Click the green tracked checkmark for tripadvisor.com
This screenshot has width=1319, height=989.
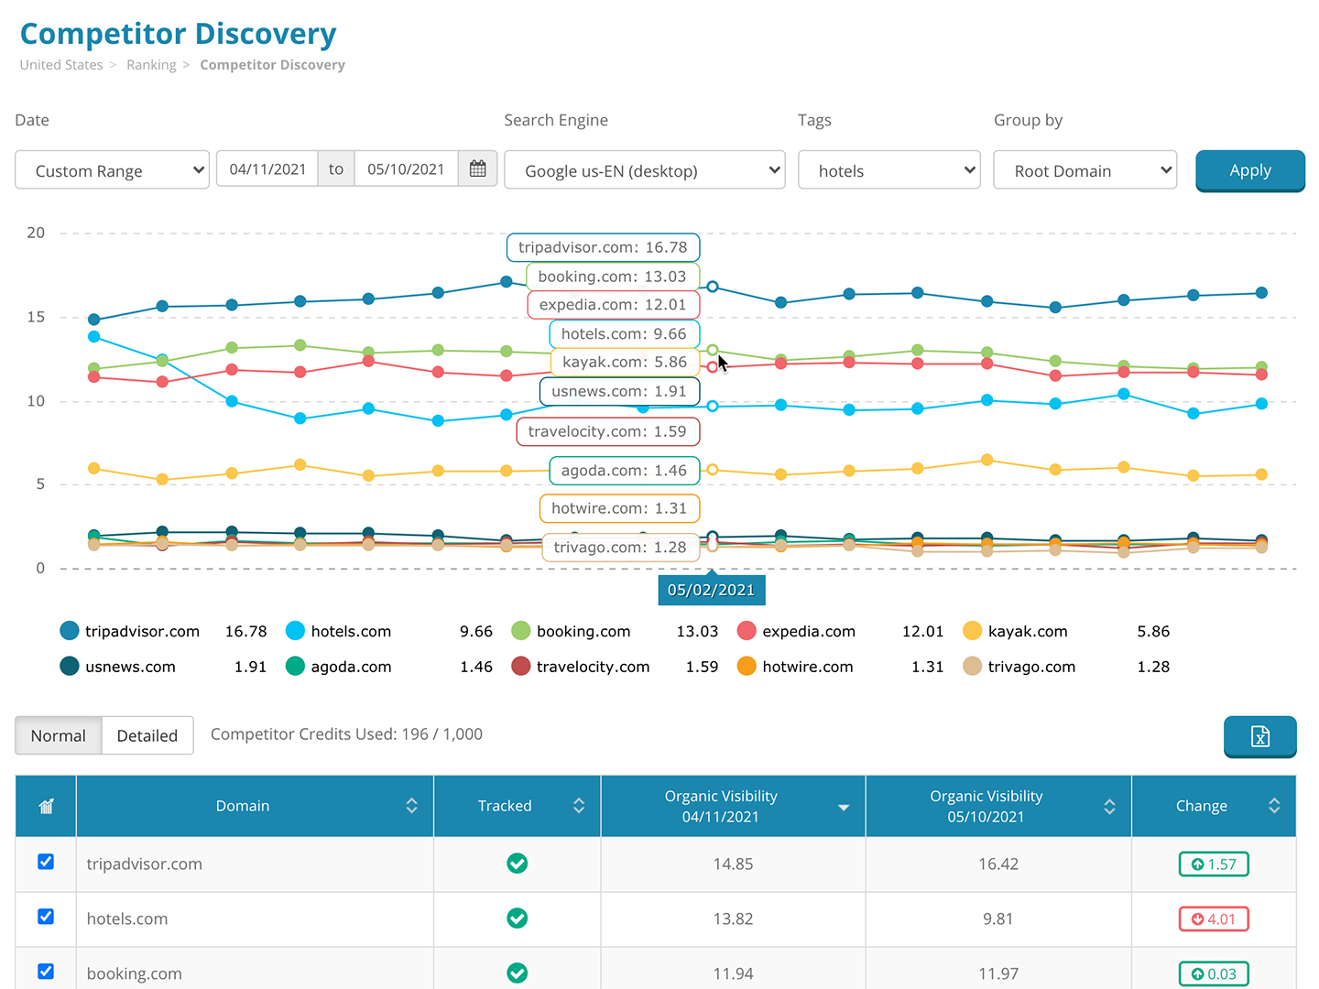pos(517,864)
